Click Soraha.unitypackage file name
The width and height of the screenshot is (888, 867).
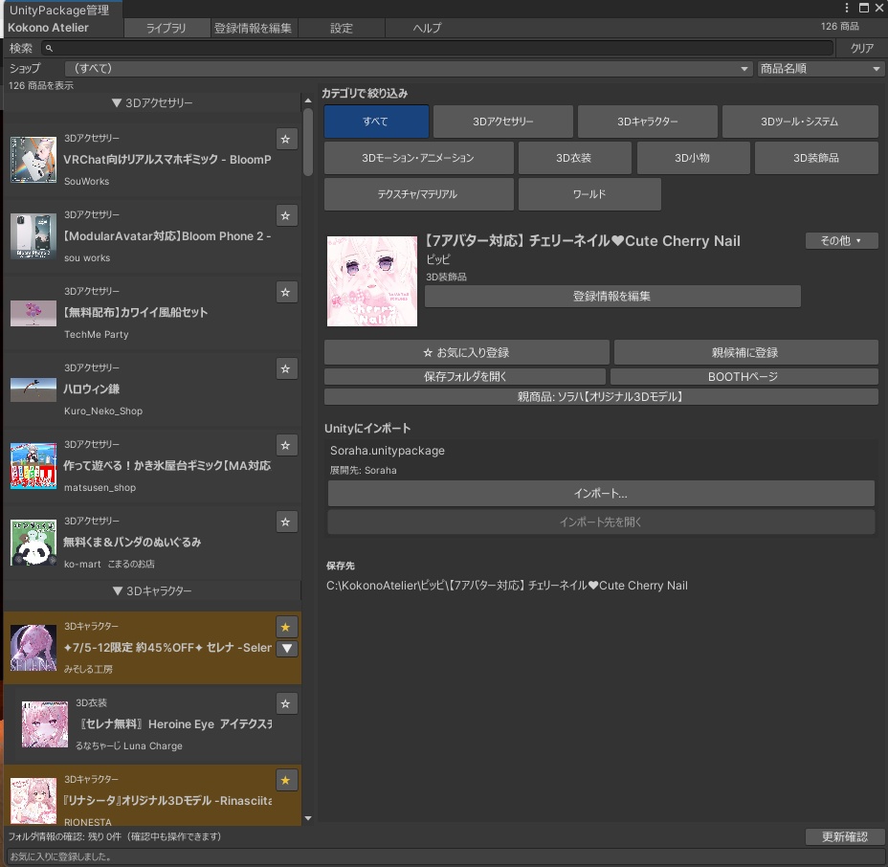(388, 451)
